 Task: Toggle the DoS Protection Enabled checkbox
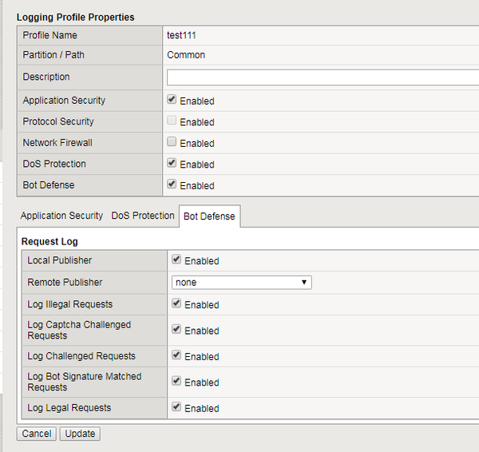pos(172,164)
